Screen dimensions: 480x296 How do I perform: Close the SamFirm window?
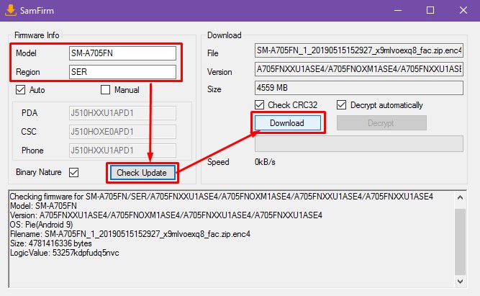click(x=463, y=10)
